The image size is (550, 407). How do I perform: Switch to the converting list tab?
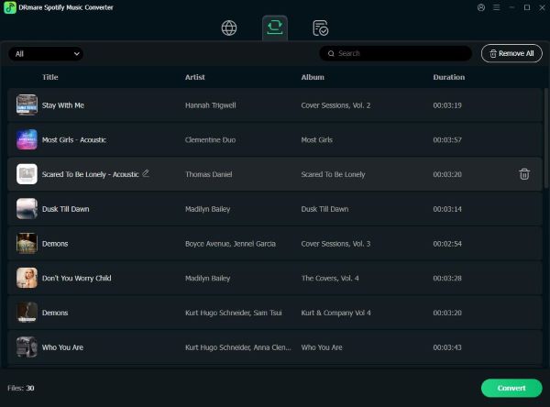pyautogui.click(x=275, y=27)
